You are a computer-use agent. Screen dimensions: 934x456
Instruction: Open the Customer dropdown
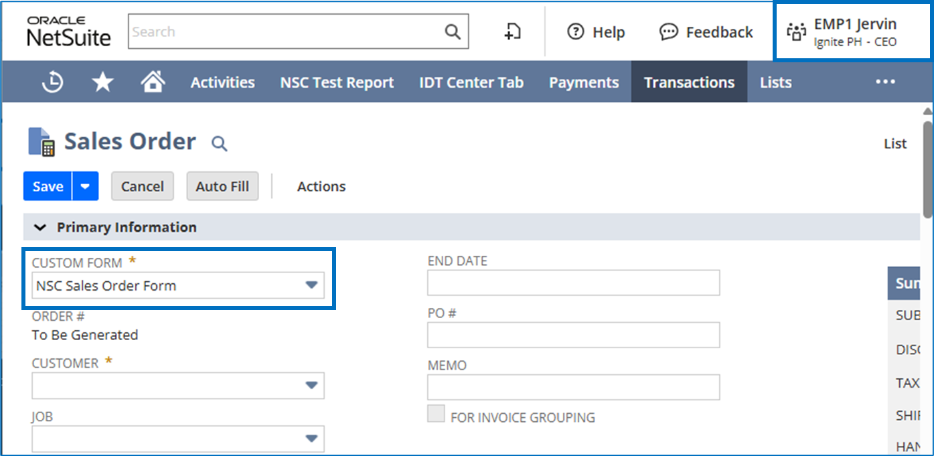pos(178,386)
